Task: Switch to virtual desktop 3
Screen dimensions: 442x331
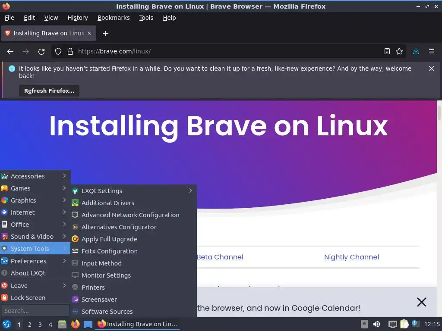Action: pyautogui.click(x=40, y=325)
